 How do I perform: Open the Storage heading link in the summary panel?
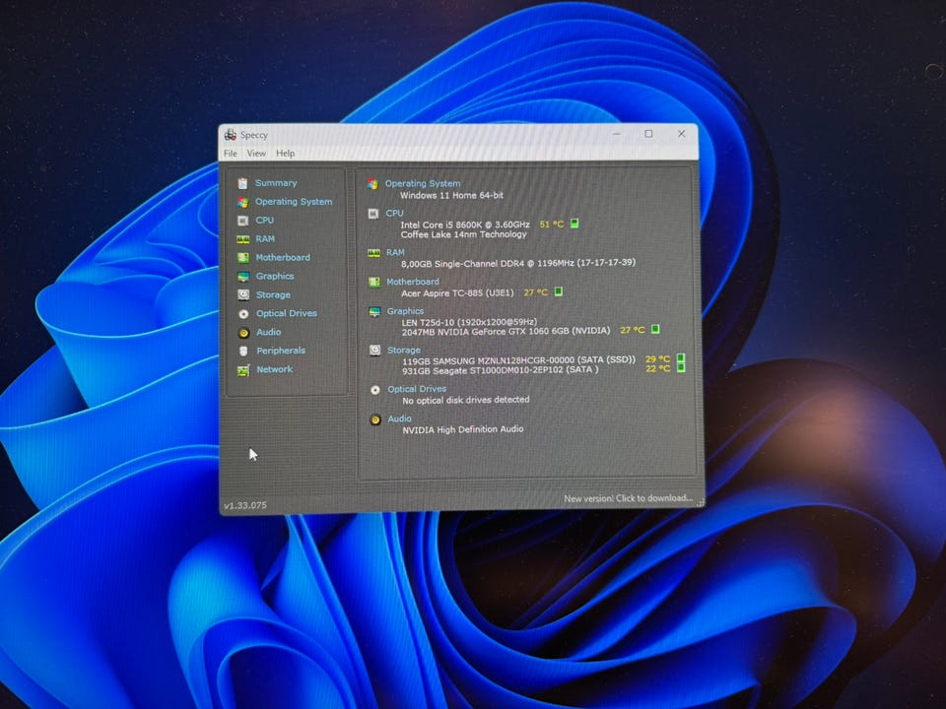[404, 350]
